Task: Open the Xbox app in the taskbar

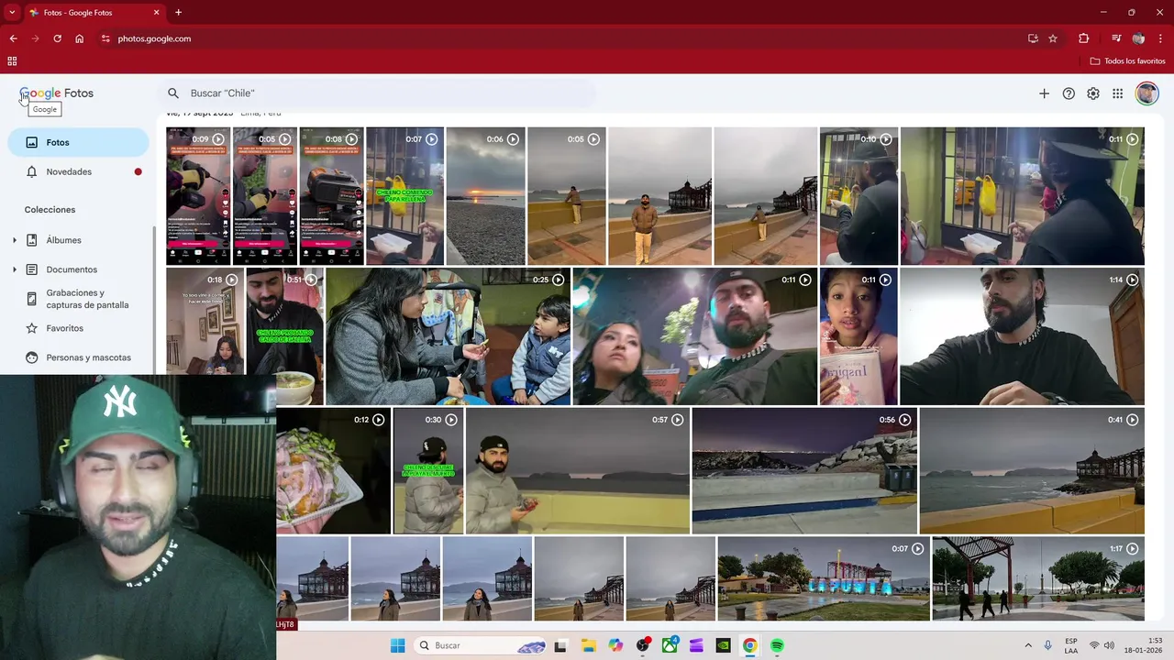Action: click(x=670, y=645)
